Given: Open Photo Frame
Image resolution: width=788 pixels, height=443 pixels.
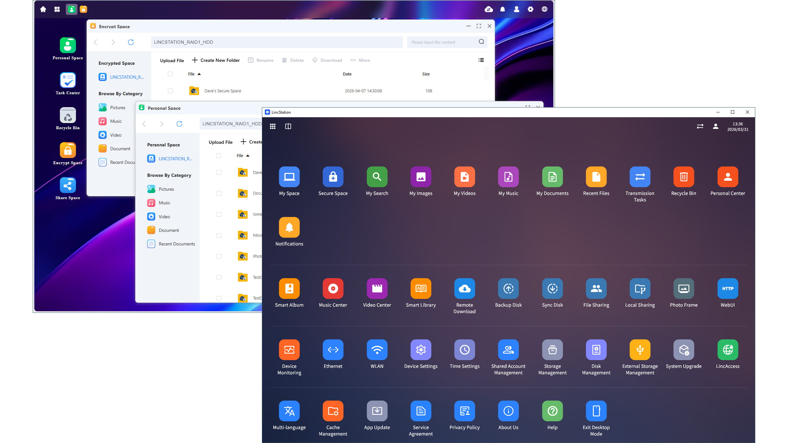Looking at the screenshot, I should [684, 289].
